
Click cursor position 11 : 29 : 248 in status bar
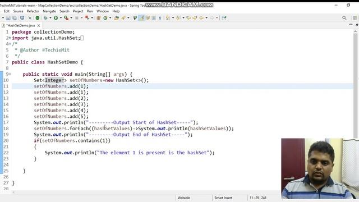pyautogui.click(x=258, y=198)
